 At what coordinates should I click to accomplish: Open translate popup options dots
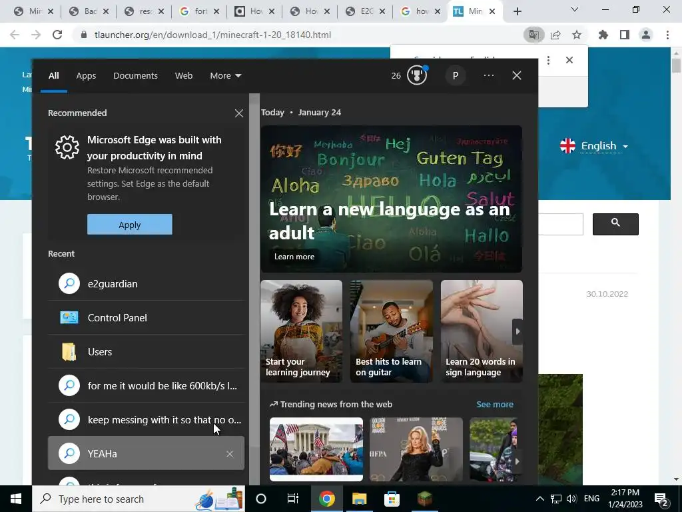[x=549, y=60]
